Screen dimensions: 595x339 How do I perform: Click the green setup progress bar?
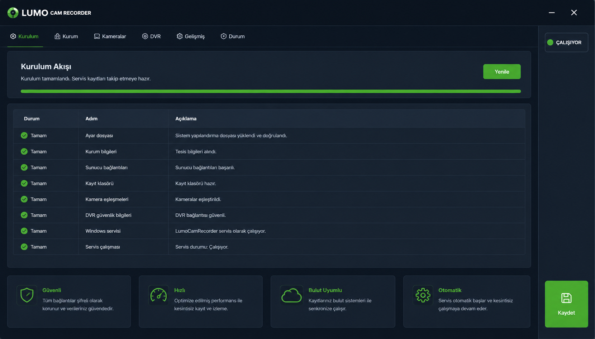pos(271,91)
